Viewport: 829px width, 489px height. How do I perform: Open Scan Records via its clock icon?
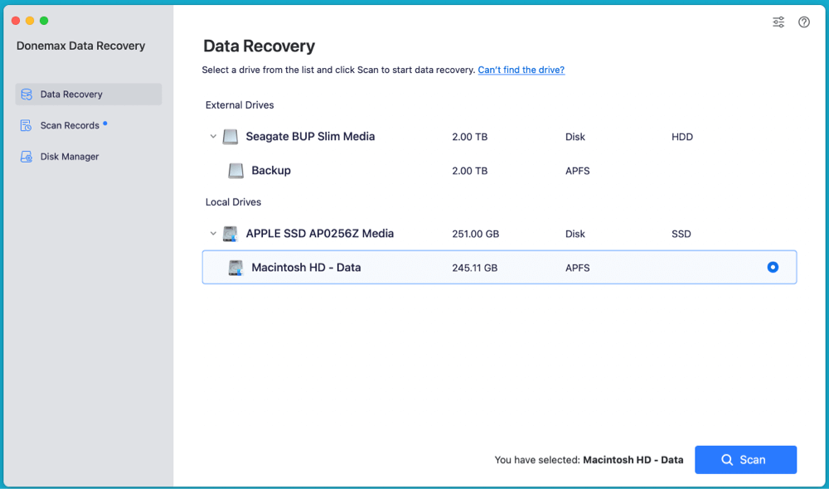(26, 125)
